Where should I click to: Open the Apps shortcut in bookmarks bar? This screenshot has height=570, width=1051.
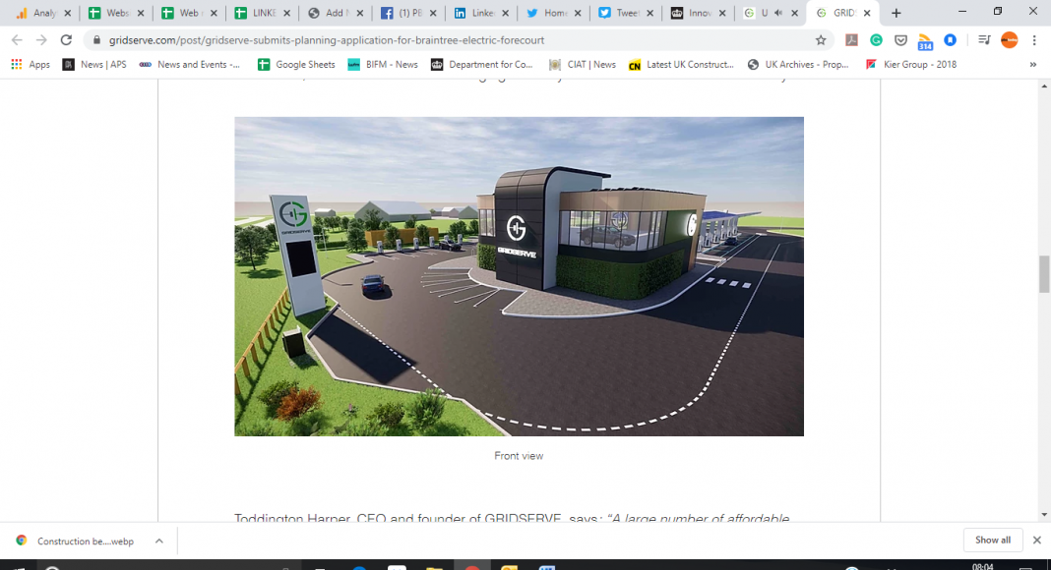pos(31,65)
